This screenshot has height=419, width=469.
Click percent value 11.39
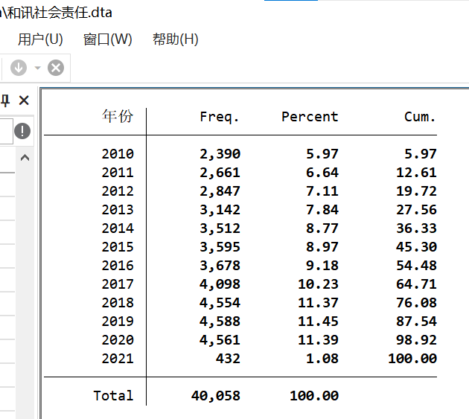(319, 340)
